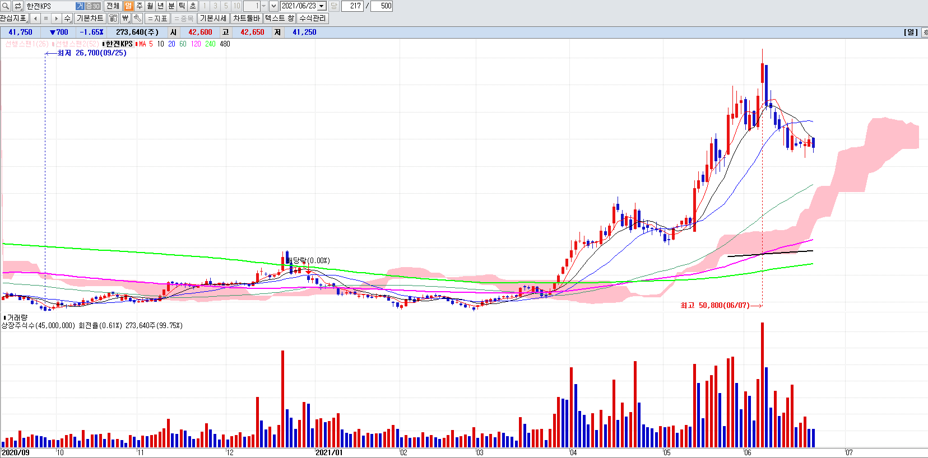Open the 수식관리 button
This screenshot has height=458, width=928.
[x=313, y=18]
